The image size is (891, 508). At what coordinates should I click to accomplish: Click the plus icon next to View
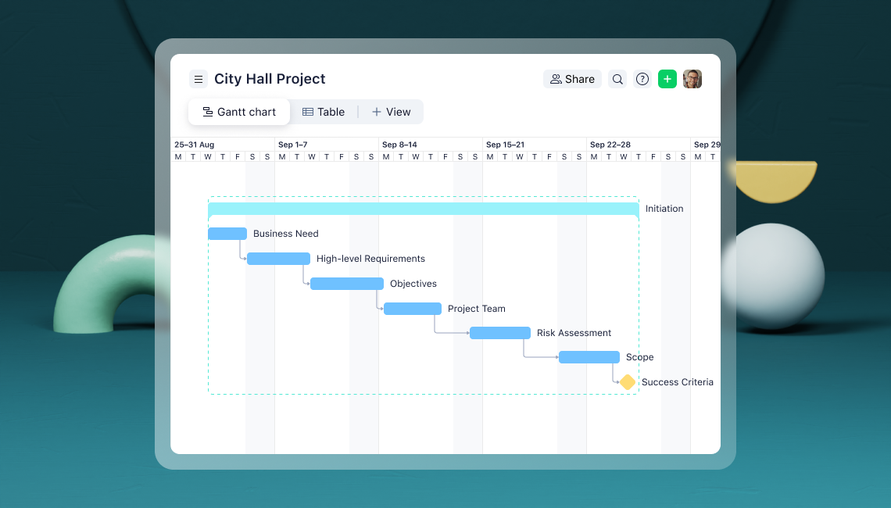378,112
